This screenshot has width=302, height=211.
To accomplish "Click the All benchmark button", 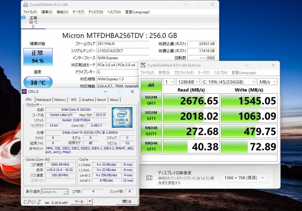I will point(151,85).
